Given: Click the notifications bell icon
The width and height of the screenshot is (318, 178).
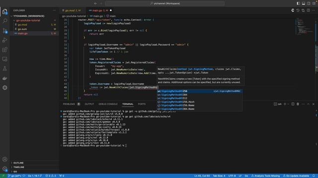Looking at the screenshot, I should click(x=314, y=176).
